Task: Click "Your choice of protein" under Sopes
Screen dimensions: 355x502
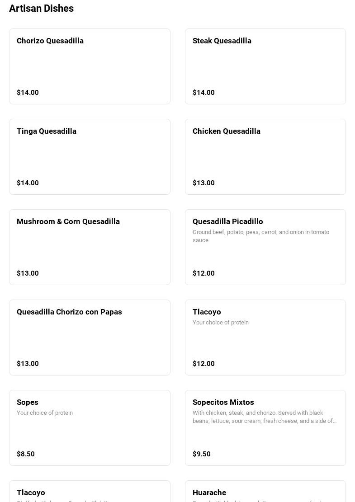Action: [x=45, y=413]
